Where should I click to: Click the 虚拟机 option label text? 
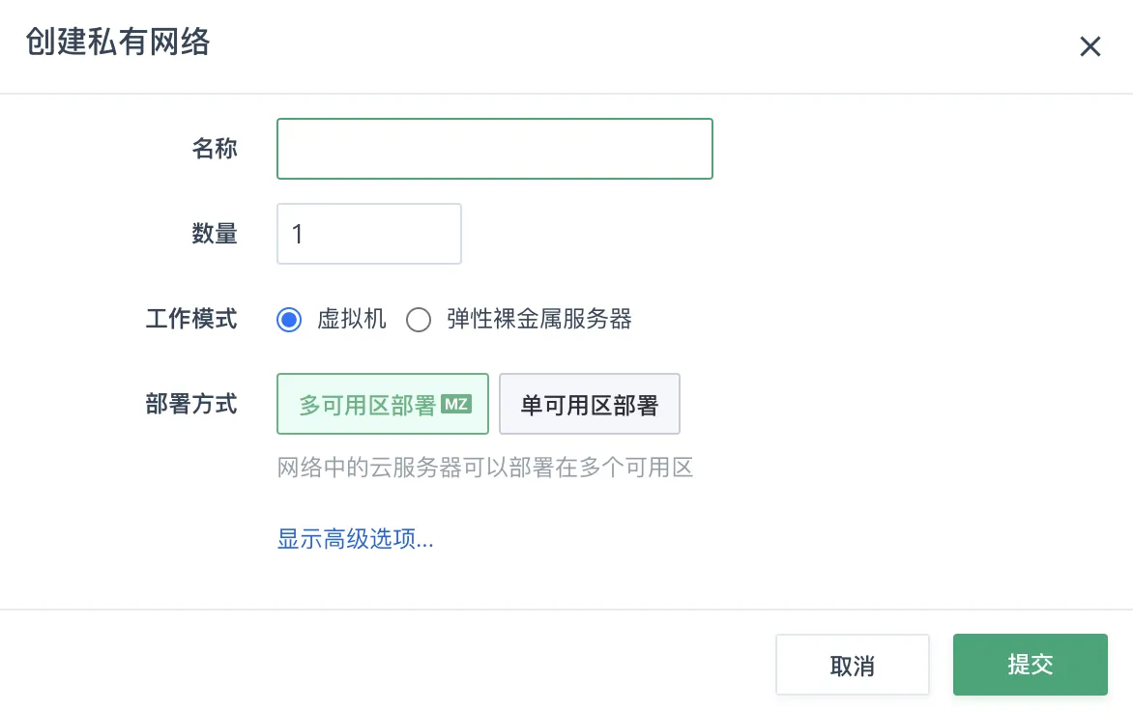pos(352,320)
